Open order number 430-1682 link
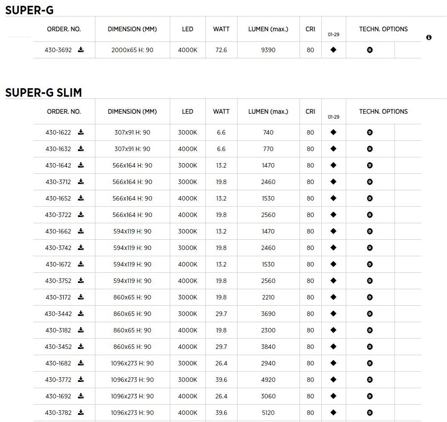This screenshot has height=422, width=447. pos(58,363)
